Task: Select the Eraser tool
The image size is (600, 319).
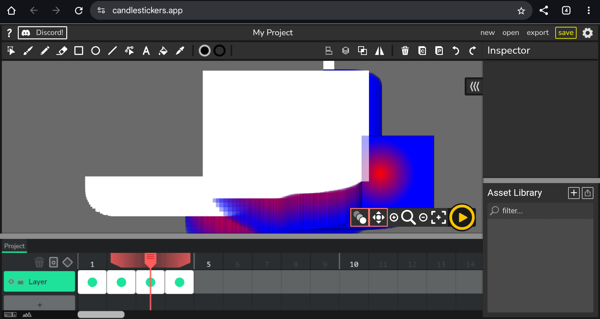Action: point(62,51)
